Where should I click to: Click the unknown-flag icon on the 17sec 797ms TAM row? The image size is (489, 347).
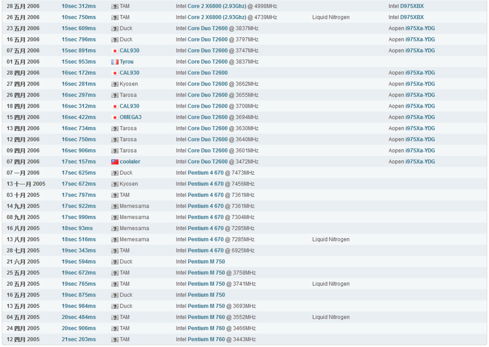(115, 195)
